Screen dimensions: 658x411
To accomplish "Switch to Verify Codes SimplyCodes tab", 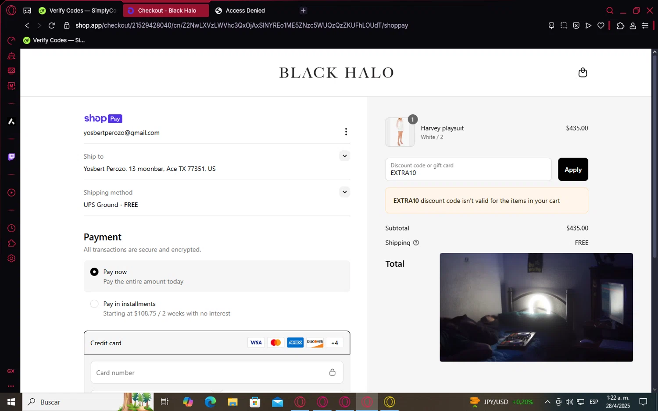I will click(x=78, y=11).
